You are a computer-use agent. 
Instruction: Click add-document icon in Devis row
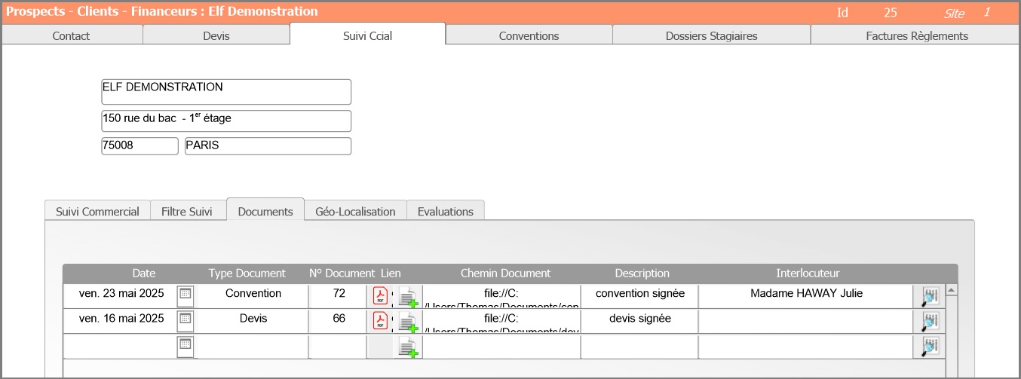[x=408, y=322]
